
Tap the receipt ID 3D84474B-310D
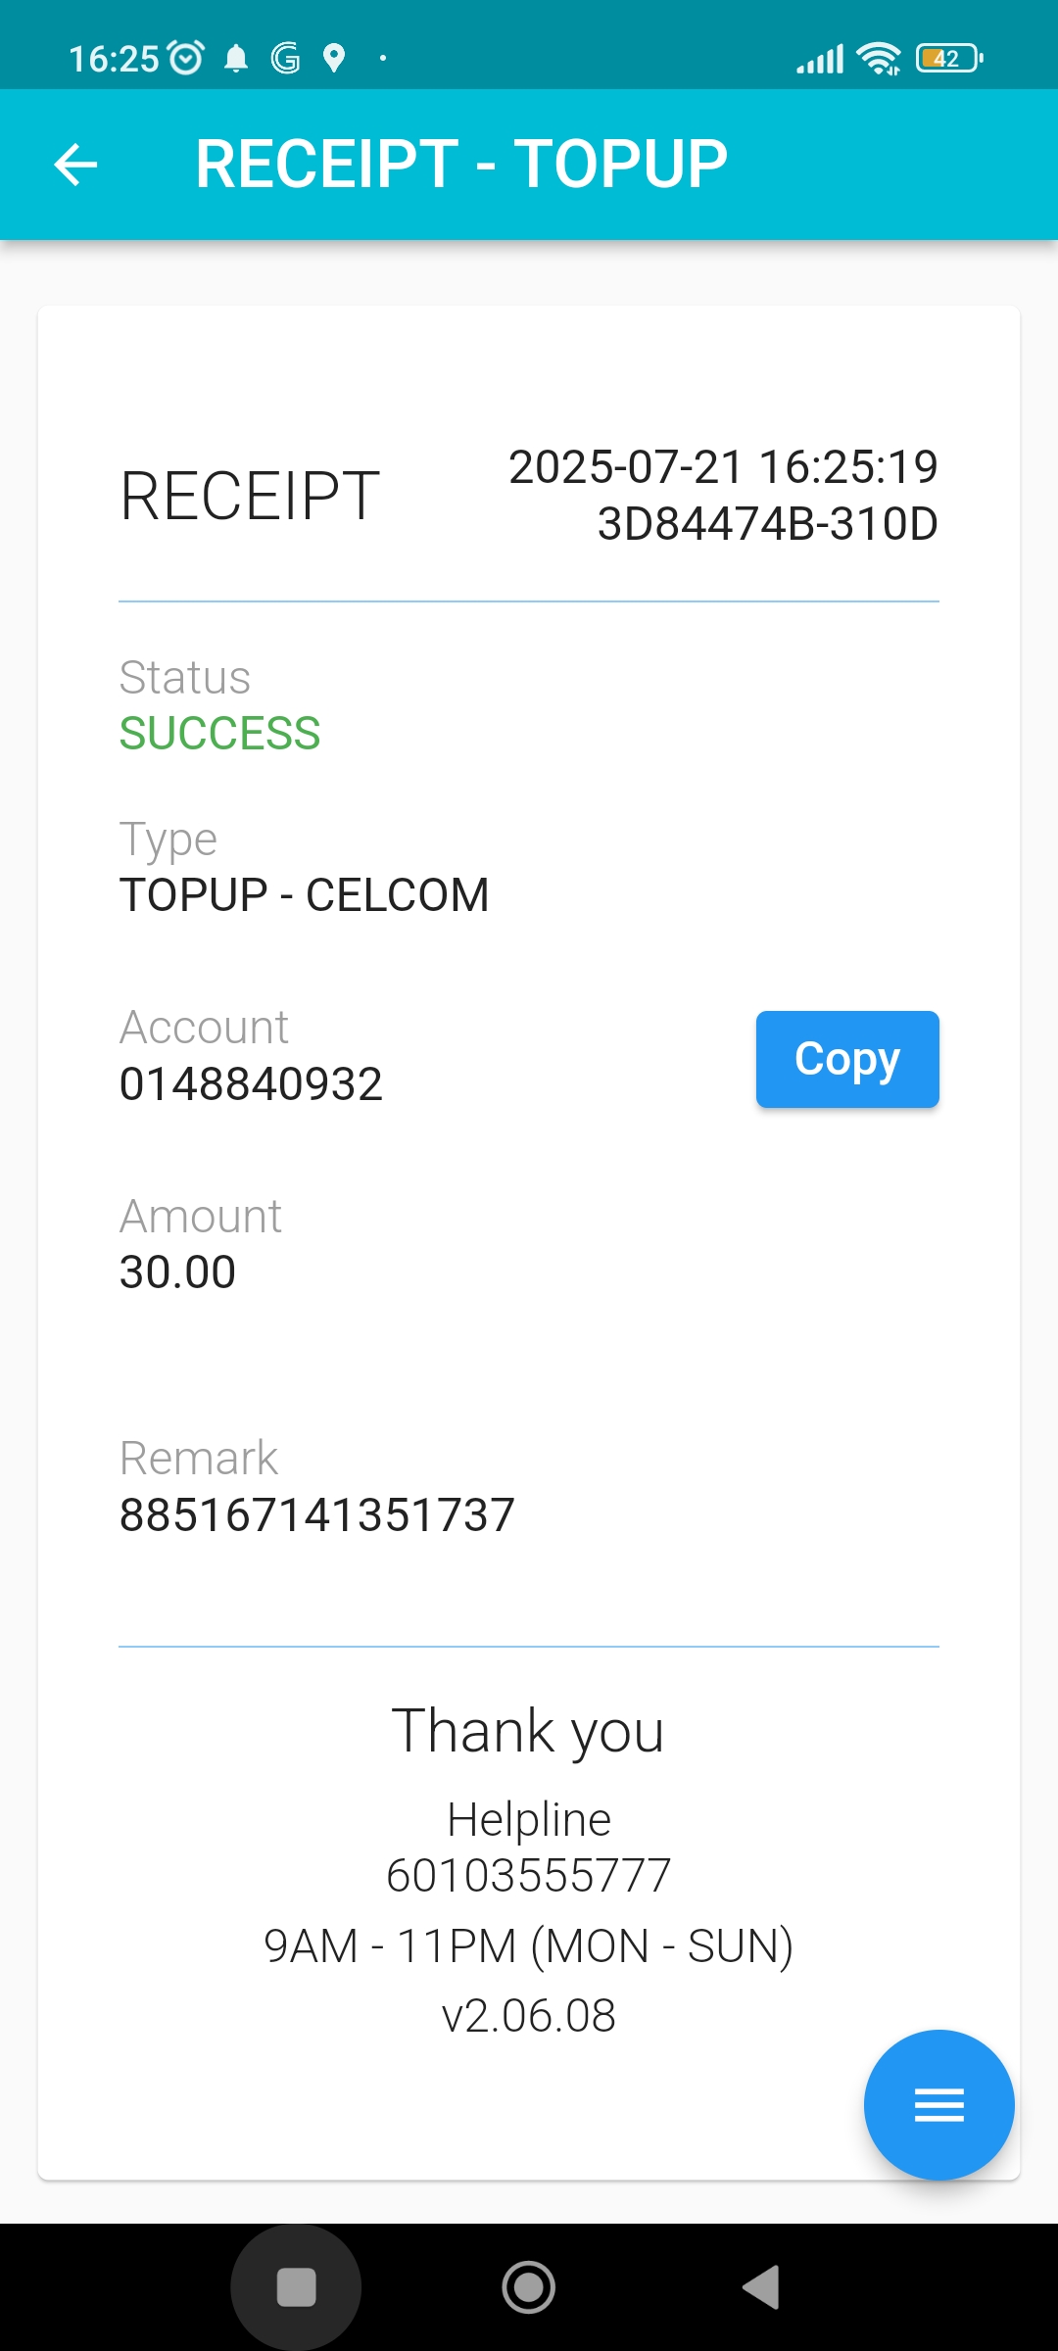767,524
